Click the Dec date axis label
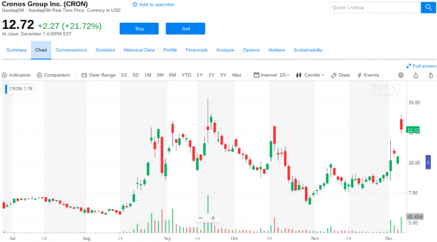This screenshot has height=242, width=437. point(389,239)
